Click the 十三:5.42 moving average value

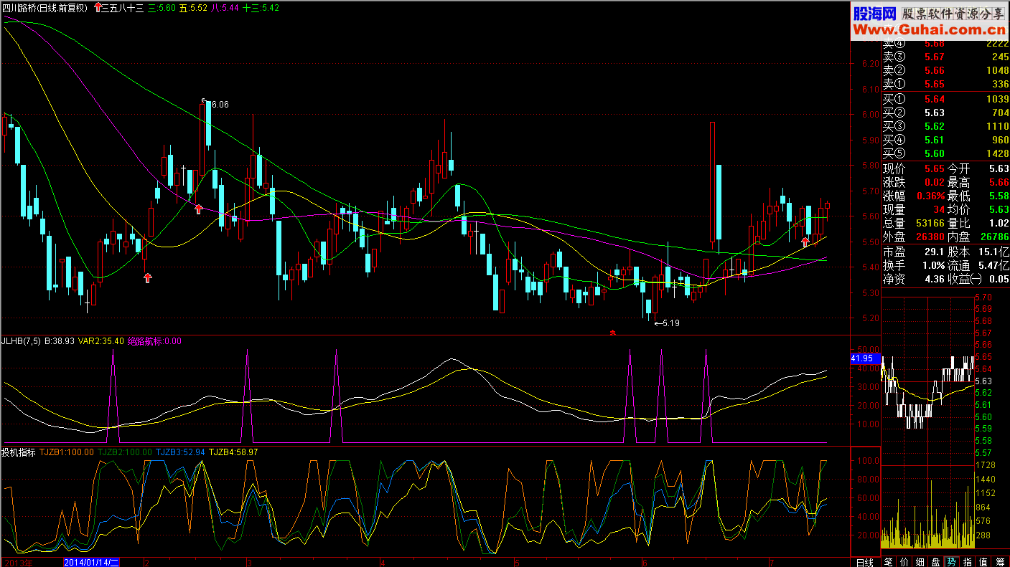coord(261,8)
